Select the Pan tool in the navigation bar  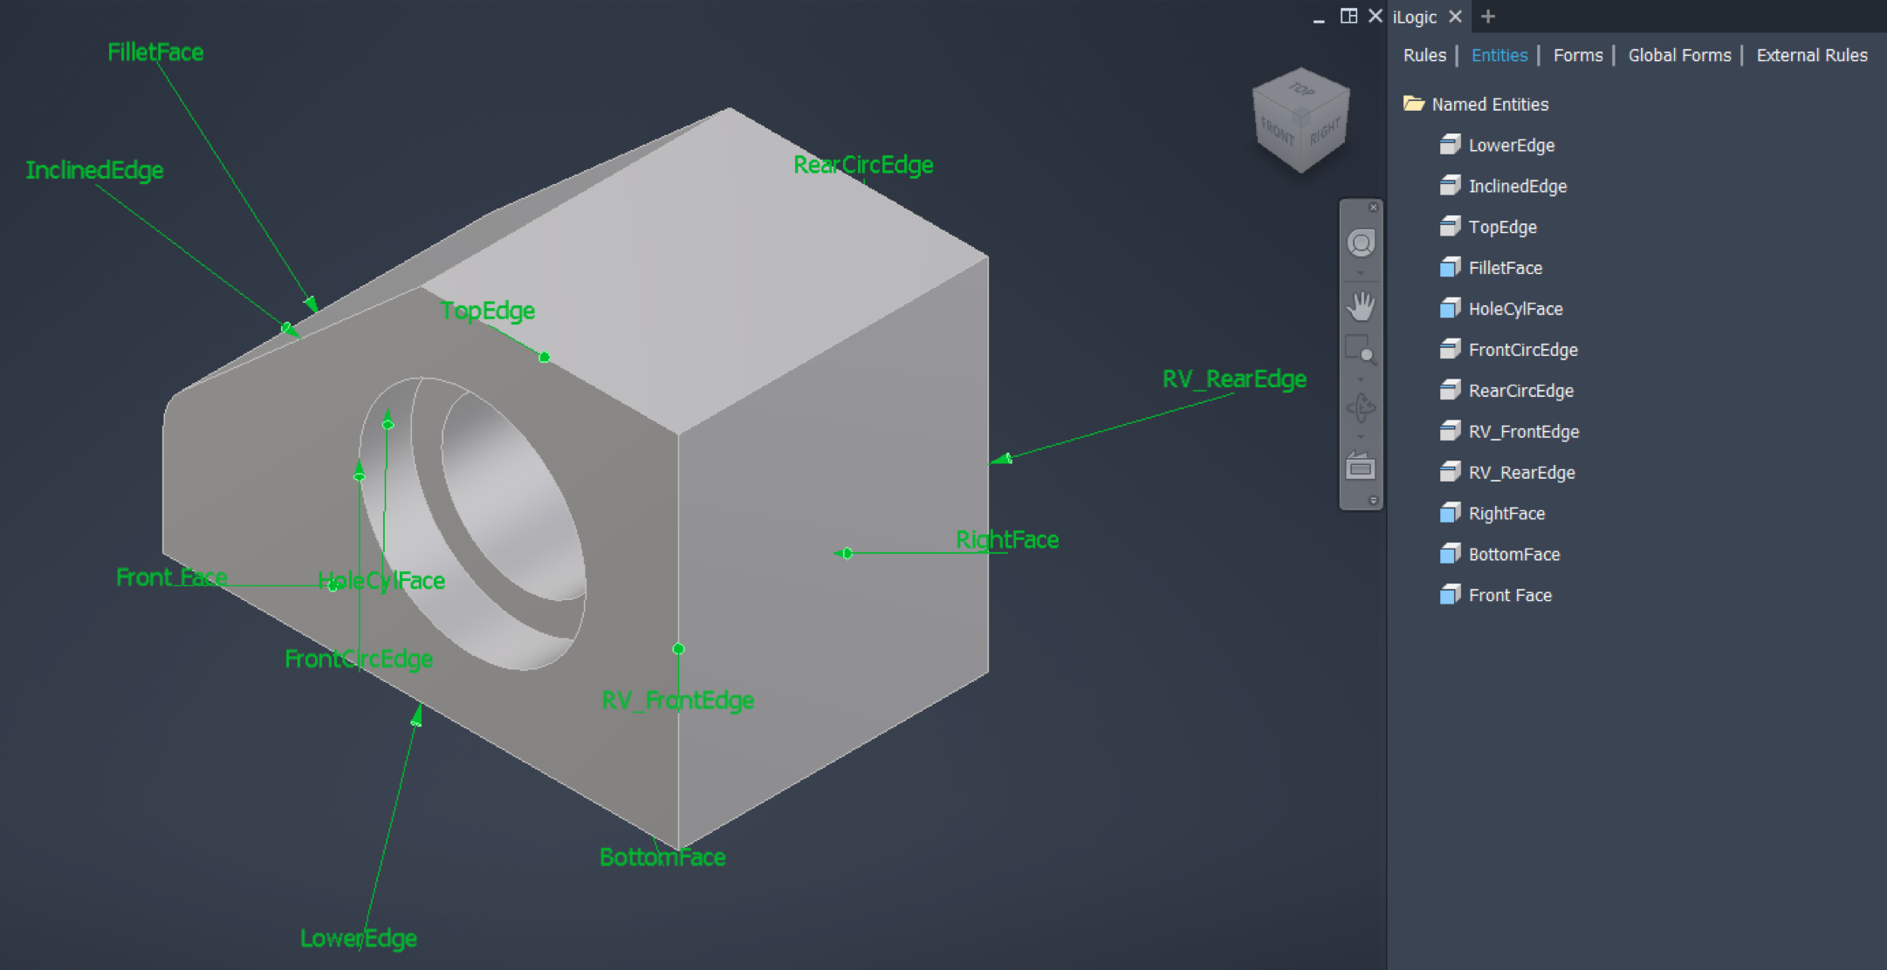click(x=1361, y=306)
